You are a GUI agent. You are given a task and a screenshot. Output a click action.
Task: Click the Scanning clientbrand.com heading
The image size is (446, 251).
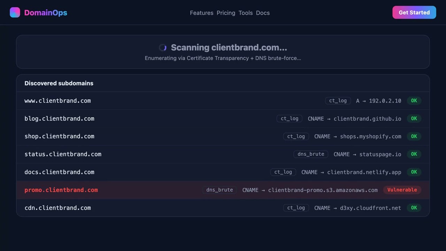coord(229,47)
